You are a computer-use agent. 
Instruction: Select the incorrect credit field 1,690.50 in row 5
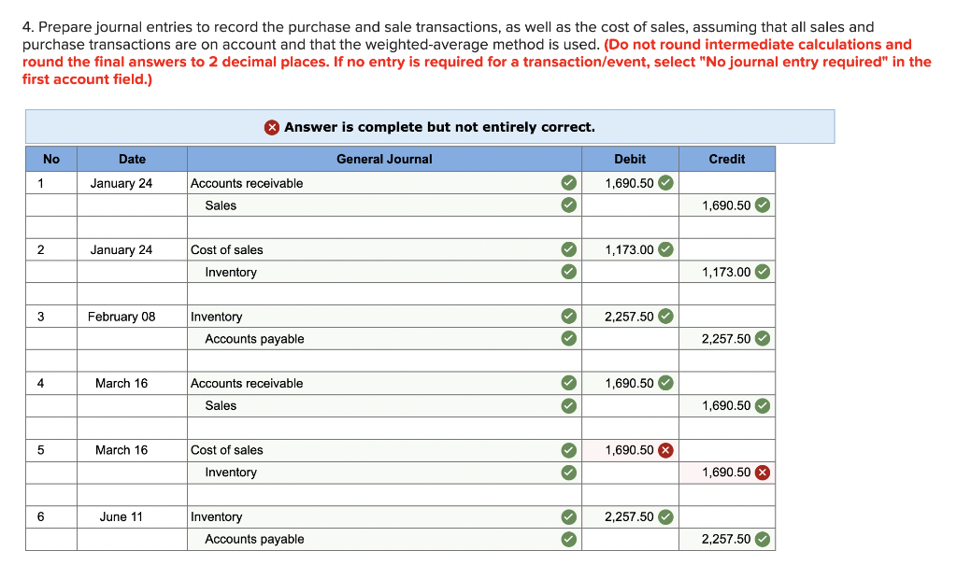point(727,473)
